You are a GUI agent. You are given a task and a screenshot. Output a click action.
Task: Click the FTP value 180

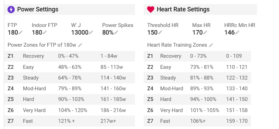(13, 33)
